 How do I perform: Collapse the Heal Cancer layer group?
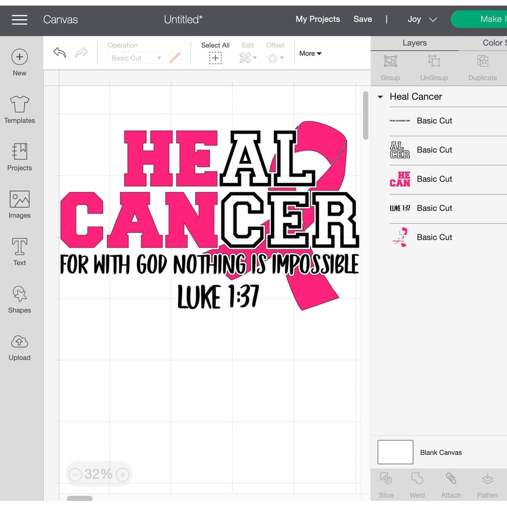pyautogui.click(x=379, y=97)
